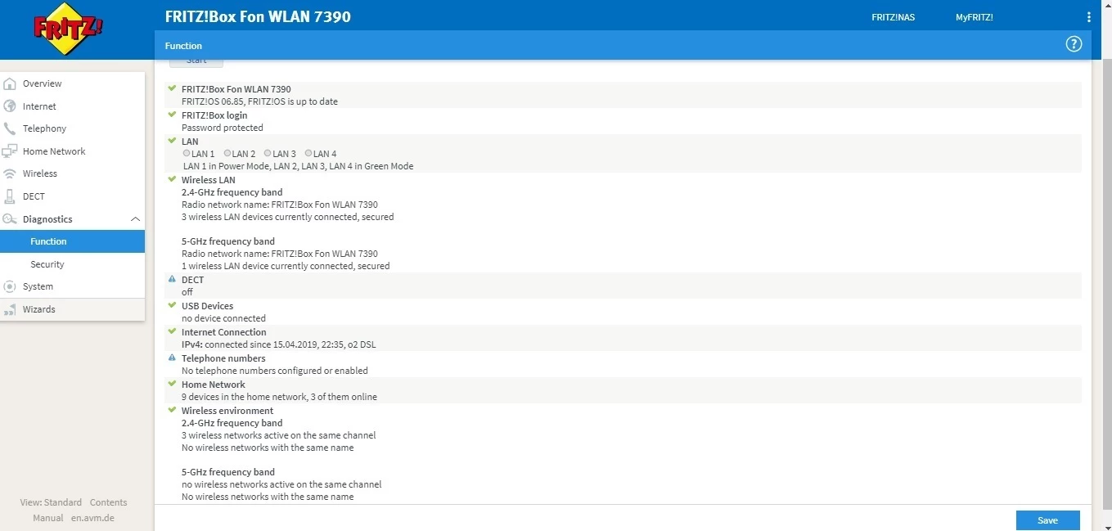1112x531 pixels.
Task: Collapse the Diagnostics menu chevron
Action: coord(135,219)
